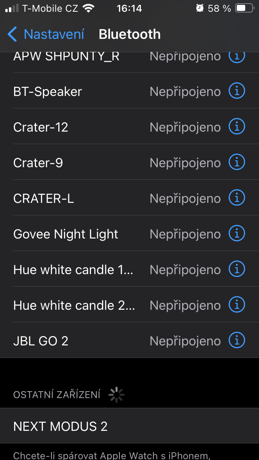Image resolution: width=259 pixels, height=460 pixels.
Task: Tap the alarm clock status icon
Action: click(200, 8)
